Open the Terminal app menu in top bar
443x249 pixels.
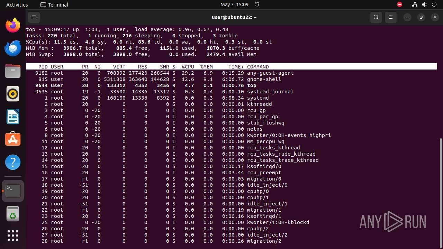click(54, 4)
